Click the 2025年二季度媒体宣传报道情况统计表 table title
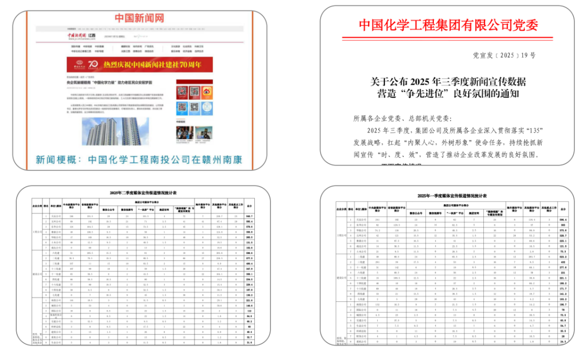The height and width of the screenshot is (351, 582). tap(143, 193)
